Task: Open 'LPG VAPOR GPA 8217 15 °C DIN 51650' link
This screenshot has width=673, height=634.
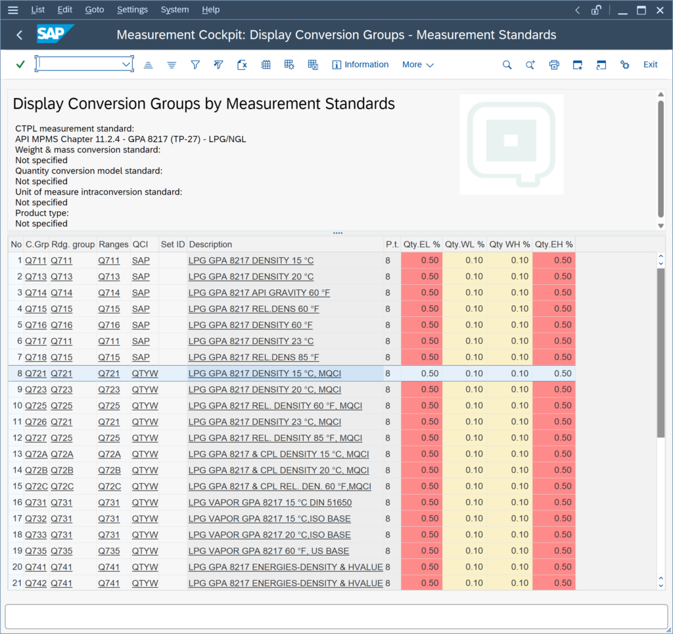Action: coord(270,502)
